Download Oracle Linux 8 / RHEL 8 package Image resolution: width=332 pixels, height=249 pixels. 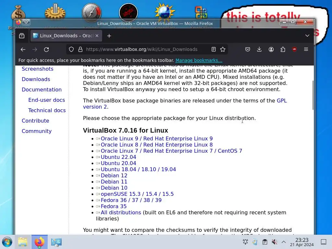(157, 145)
